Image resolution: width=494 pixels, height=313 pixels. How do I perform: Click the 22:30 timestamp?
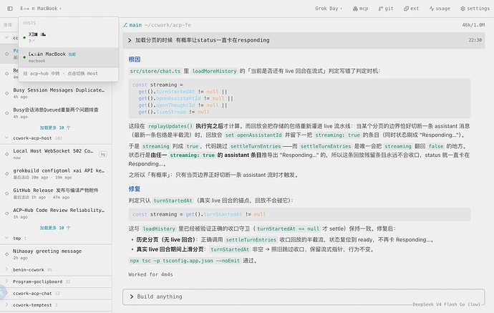pyautogui.click(x=475, y=40)
